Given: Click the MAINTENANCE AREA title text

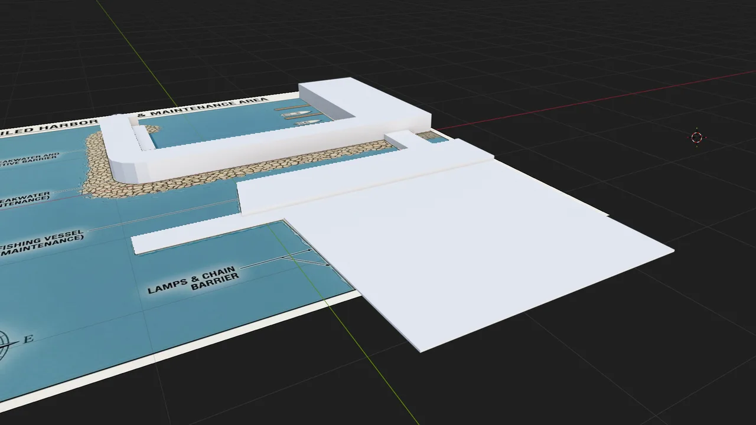Looking at the screenshot, I should (x=214, y=107).
